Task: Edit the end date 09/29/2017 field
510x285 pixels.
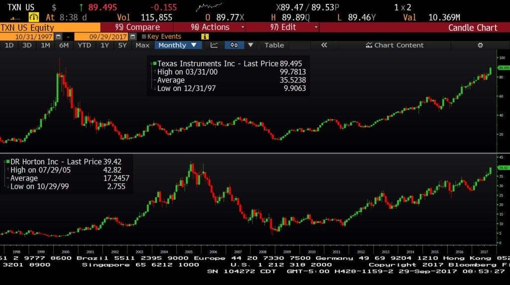Action: [102, 37]
